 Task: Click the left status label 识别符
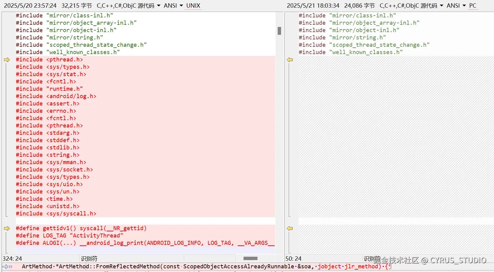click(89, 259)
